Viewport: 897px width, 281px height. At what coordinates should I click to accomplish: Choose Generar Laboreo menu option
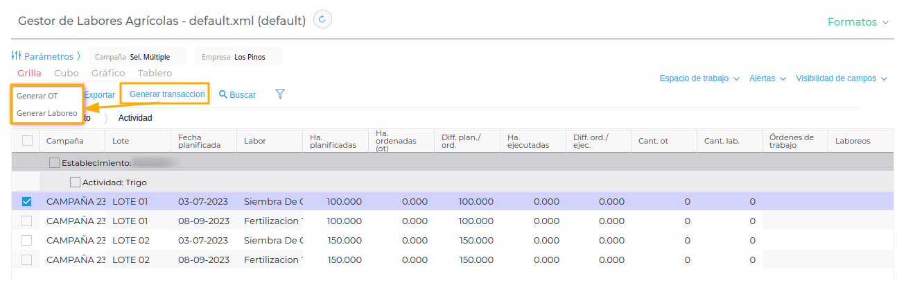47,112
